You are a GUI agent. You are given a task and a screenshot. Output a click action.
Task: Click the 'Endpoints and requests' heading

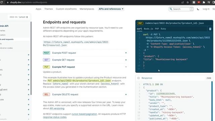[64, 22]
